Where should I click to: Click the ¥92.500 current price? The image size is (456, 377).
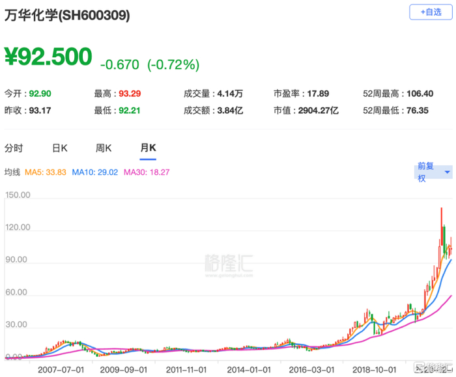pos(48,57)
